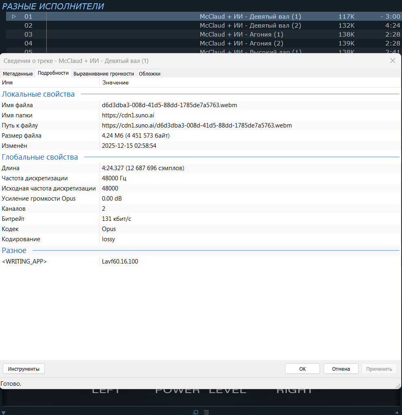Click the play indicator on track 01
Image resolution: width=402 pixels, height=415 pixels.
point(14,17)
